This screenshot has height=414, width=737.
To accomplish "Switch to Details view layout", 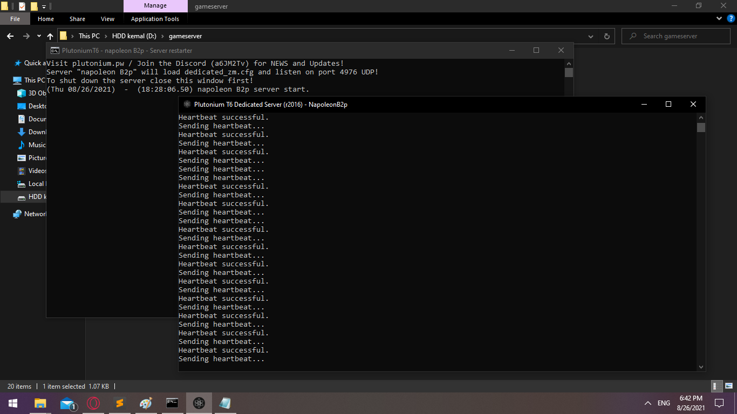I will click(717, 386).
